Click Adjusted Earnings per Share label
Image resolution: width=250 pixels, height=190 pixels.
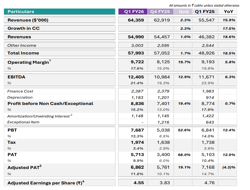pyautogui.click(x=46, y=183)
